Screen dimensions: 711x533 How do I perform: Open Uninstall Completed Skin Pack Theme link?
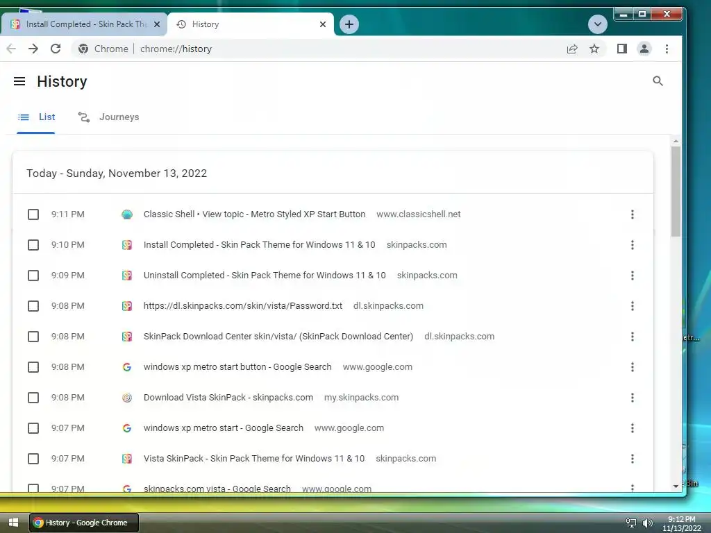coord(265,276)
